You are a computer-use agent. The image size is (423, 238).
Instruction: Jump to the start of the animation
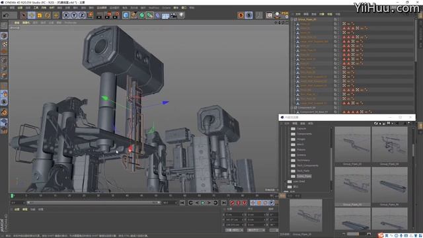click(182, 203)
